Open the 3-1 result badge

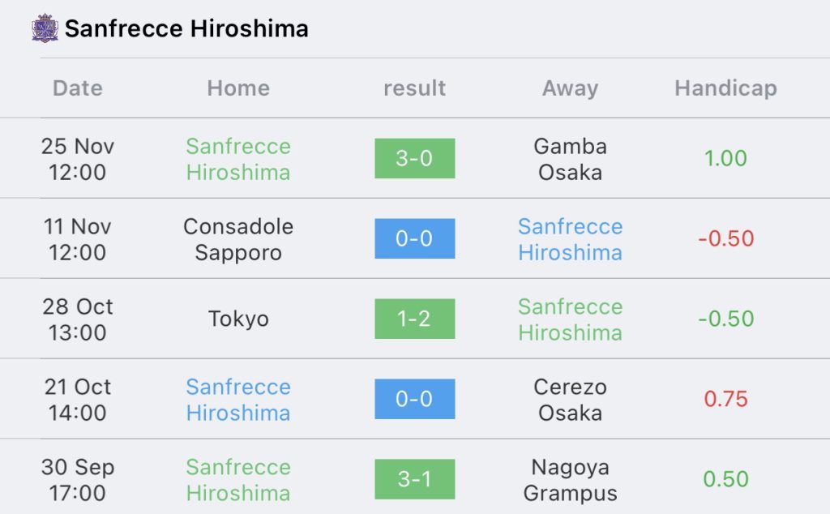coord(414,479)
